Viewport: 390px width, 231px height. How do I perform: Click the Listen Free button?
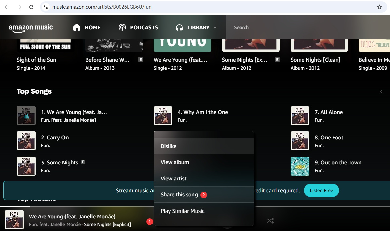click(321, 190)
